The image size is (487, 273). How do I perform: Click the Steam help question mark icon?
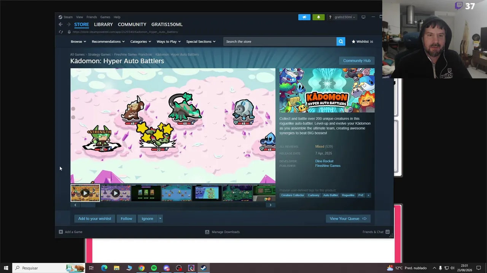[330, 17]
